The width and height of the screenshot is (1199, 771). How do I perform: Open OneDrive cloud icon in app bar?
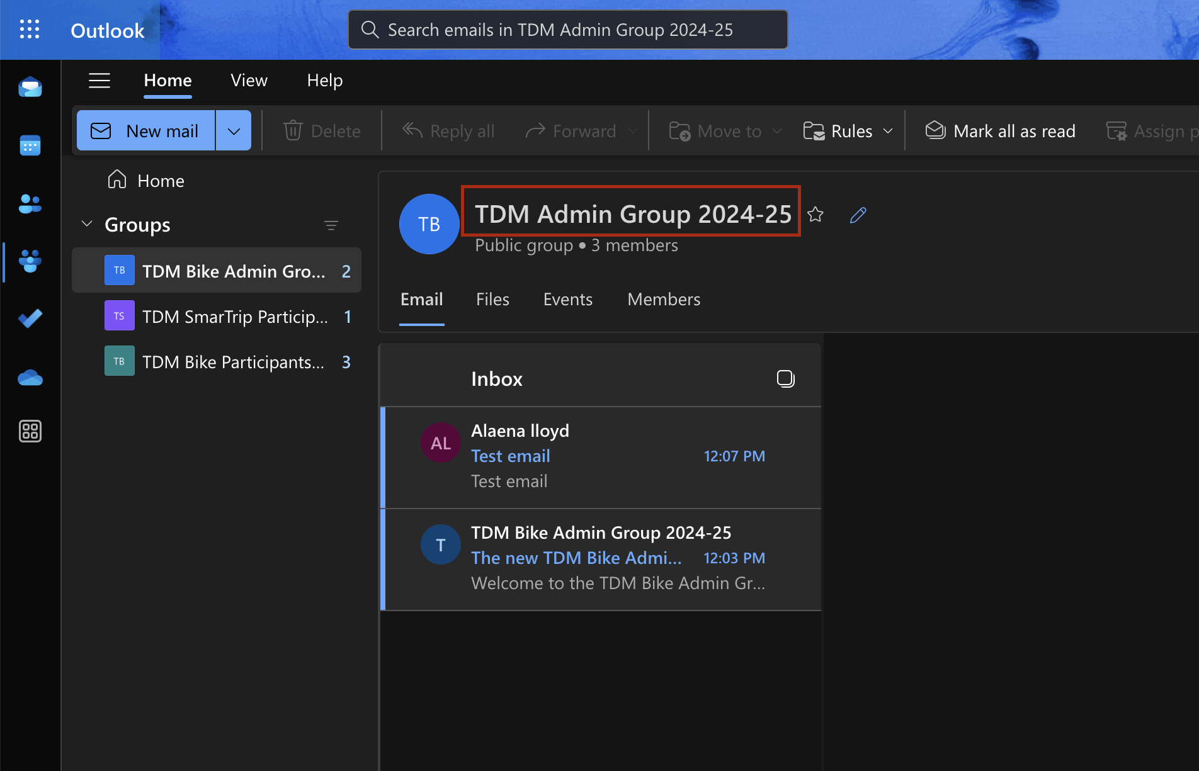(x=30, y=378)
